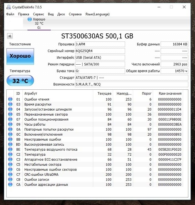Image resolution: width=195 pixels, height=205 pixels.
Task: Click raw value 0000000038EA
Action: coord(170,124)
